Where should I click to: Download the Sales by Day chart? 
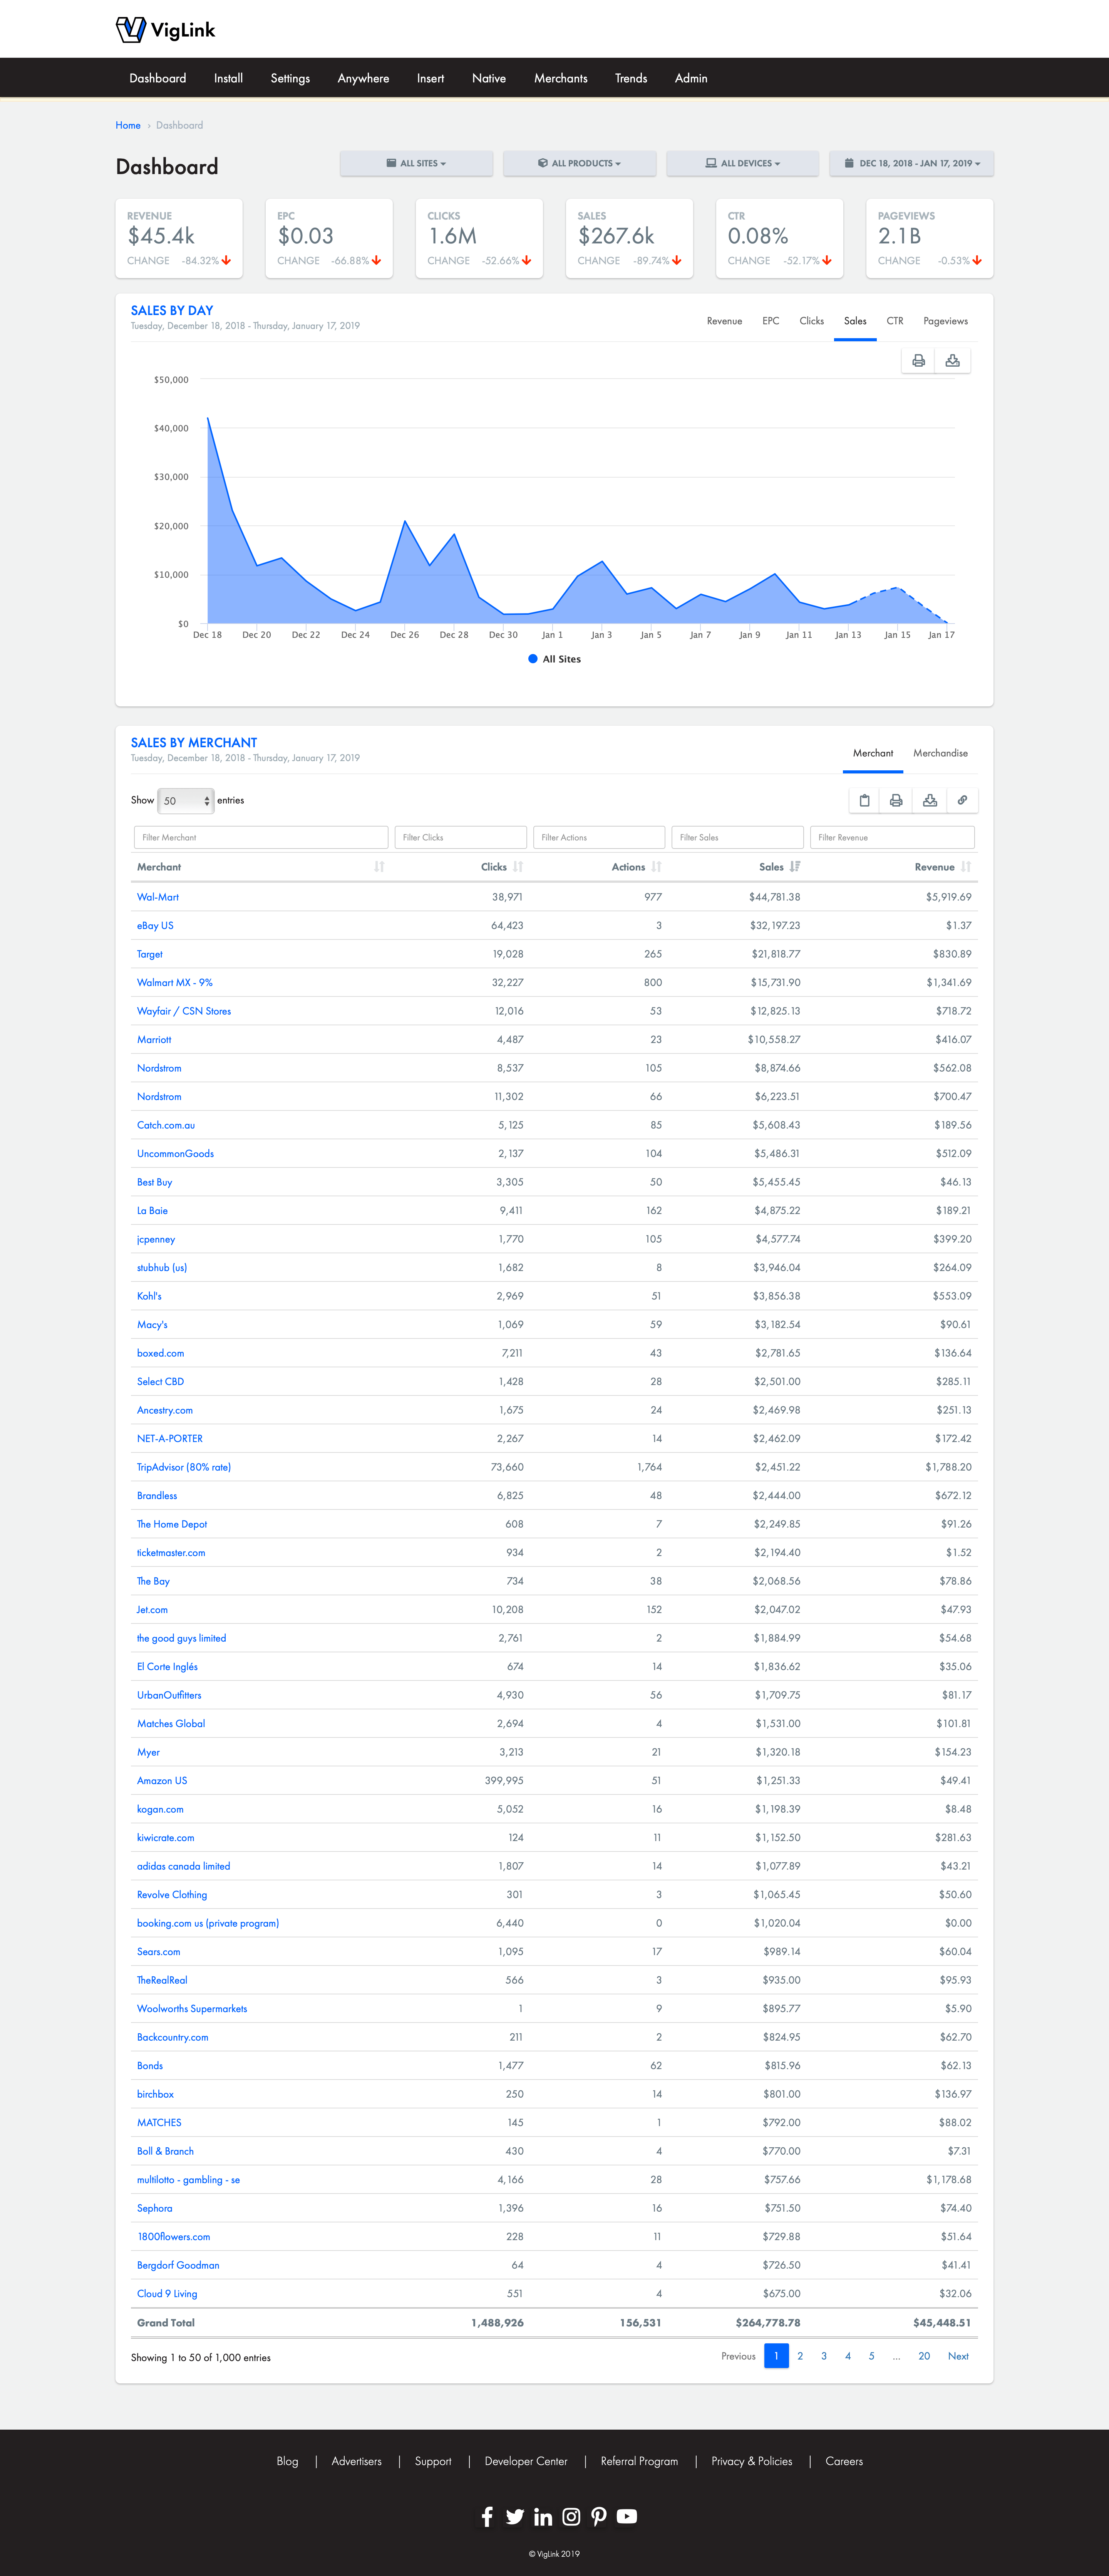[952, 361]
